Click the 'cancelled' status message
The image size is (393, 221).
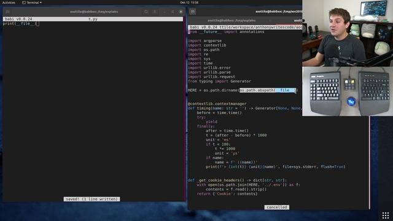277,207
